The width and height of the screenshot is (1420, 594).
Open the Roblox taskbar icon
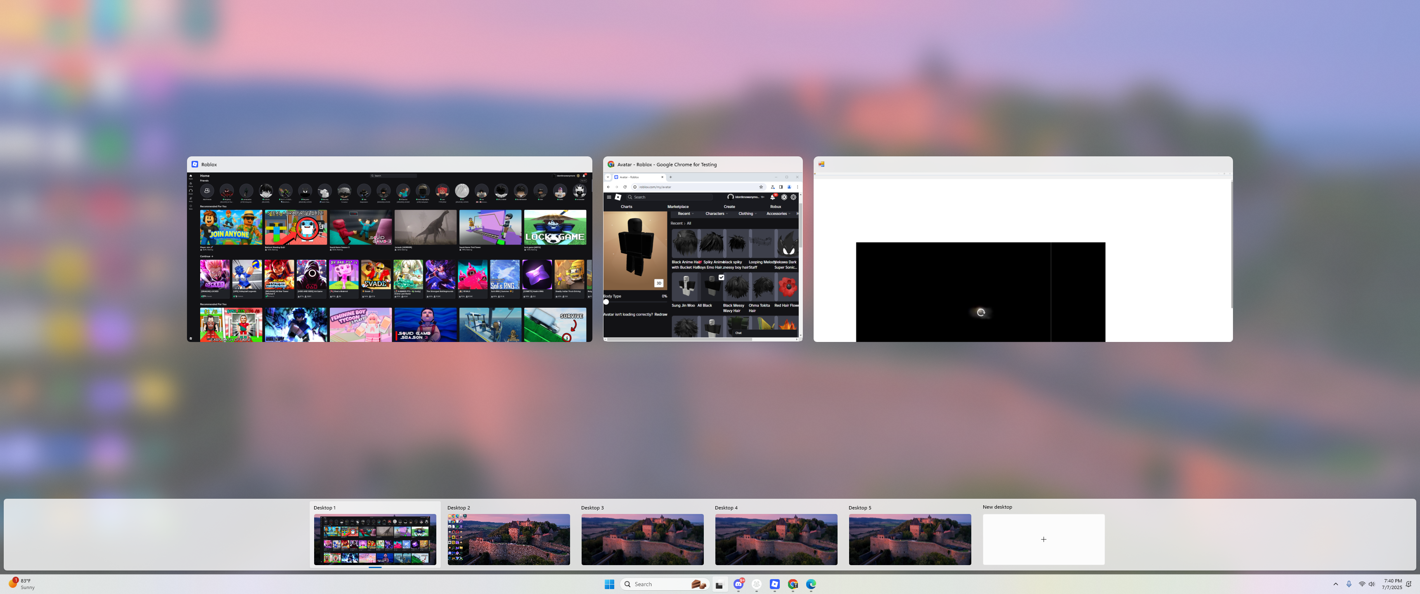pyautogui.click(x=774, y=584)
